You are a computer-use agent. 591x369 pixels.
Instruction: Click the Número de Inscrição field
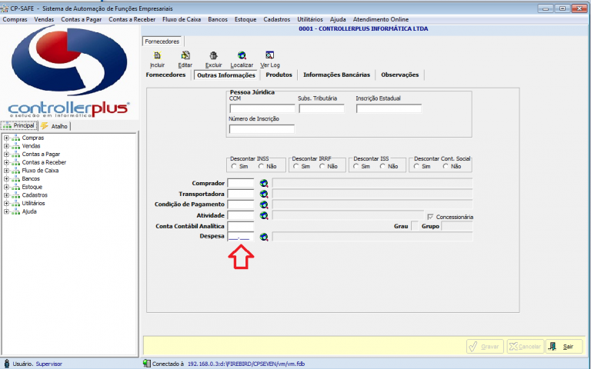click(x=262, y=129)
